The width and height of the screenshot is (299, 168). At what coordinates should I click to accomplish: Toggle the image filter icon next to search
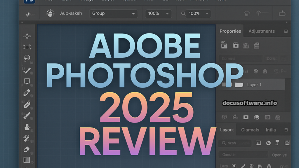click(x=258, y=143)
